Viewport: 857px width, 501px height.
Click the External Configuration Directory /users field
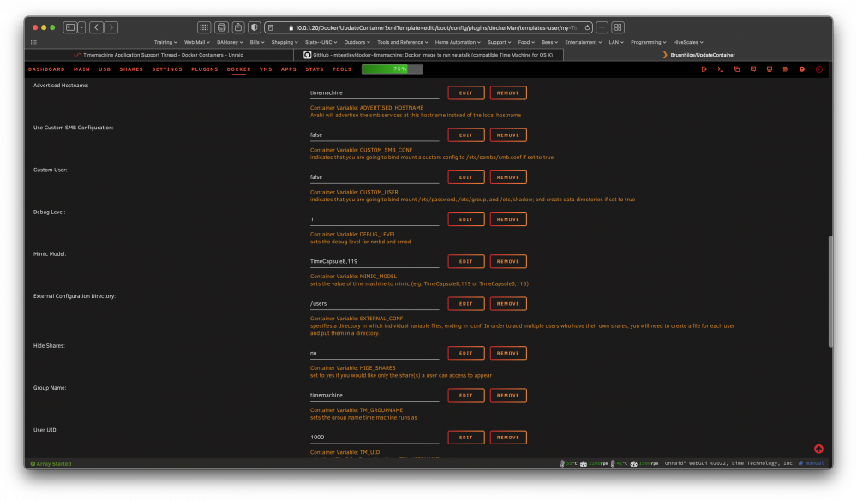point(375,304)
